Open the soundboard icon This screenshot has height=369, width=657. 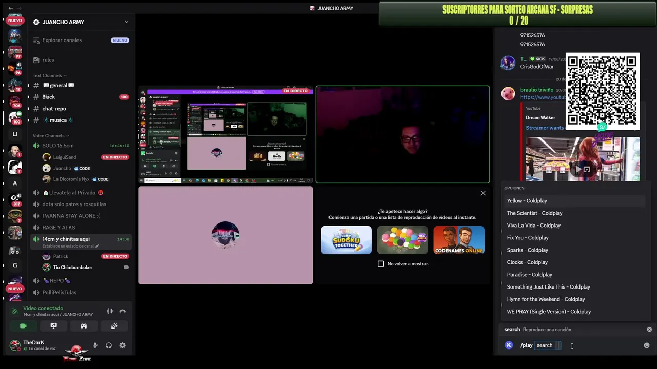point(114,326)
